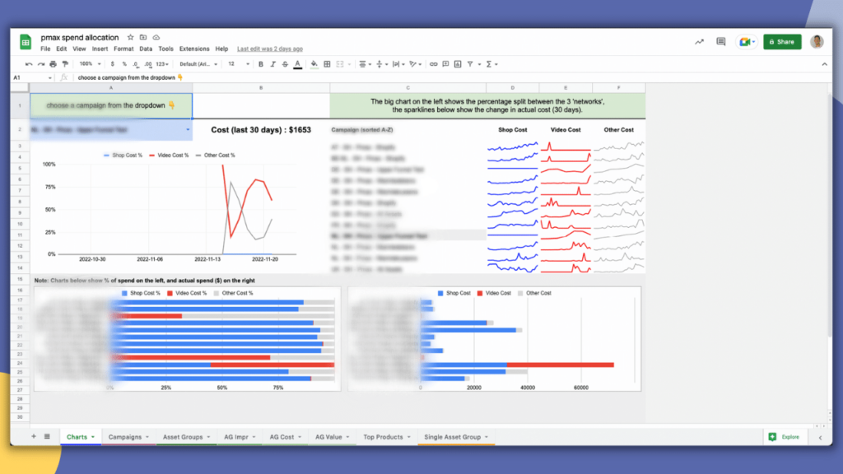This screenshot has width=843, height=474.
Task: Open the Last edit was 2 days ago link
Action: [270, 49]
